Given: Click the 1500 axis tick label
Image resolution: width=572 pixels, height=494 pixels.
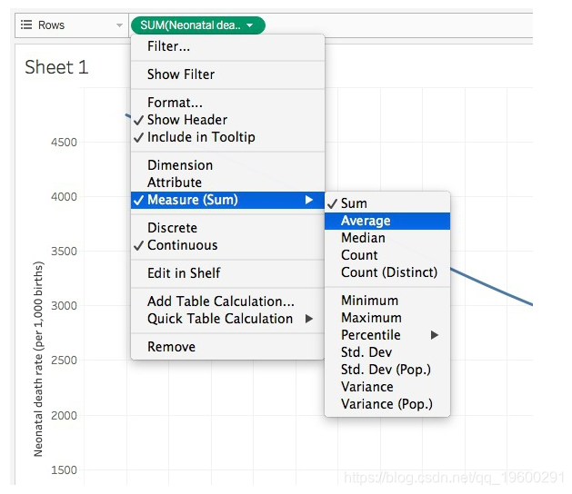Looking at the screenshot, I should coord(64,470).
